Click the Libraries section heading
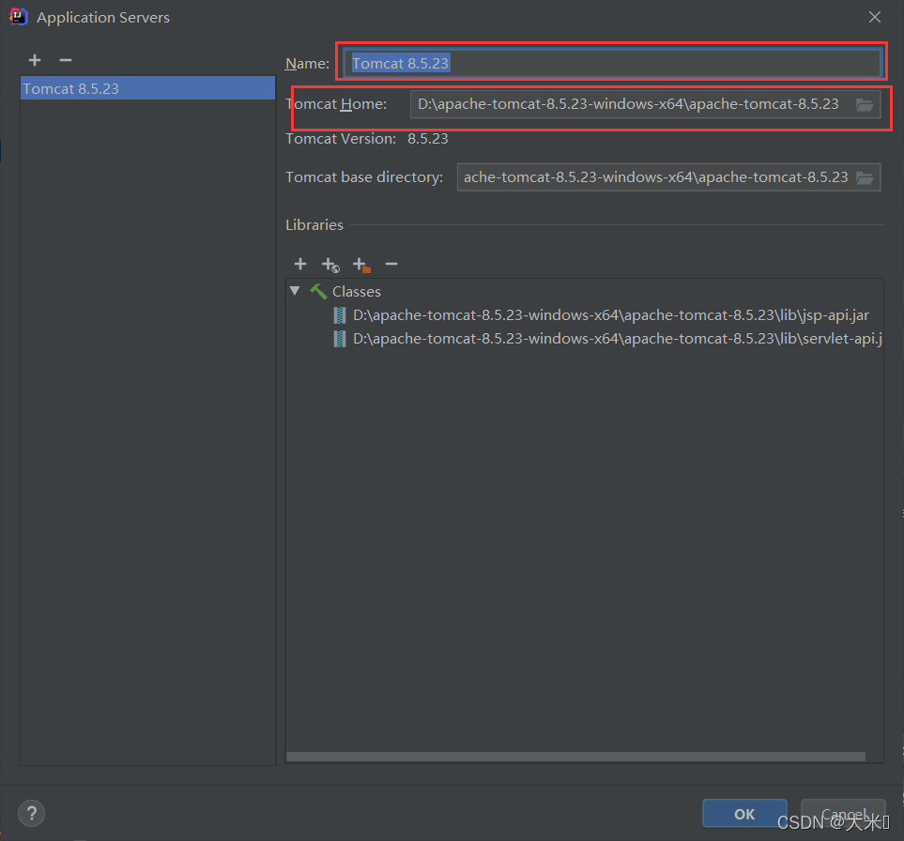Screen dimensions: 904x841 click(314, 225)
